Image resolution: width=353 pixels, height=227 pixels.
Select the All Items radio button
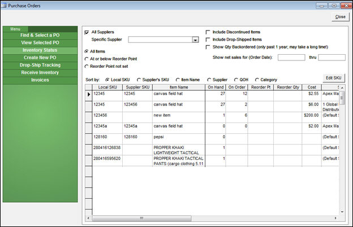(x=87, y=51)
